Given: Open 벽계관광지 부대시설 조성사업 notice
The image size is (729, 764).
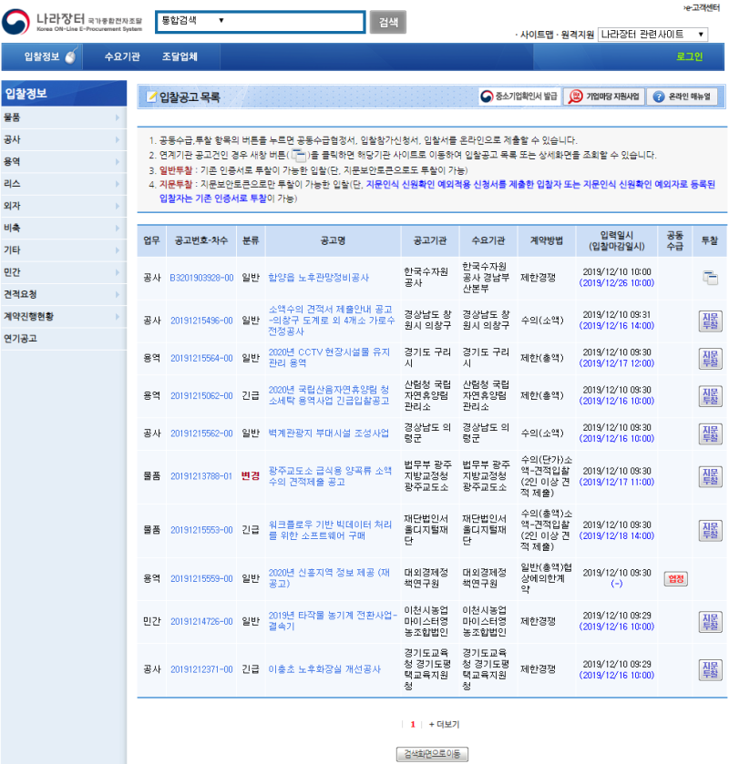Looking at the screenshot, I should 329,433.
